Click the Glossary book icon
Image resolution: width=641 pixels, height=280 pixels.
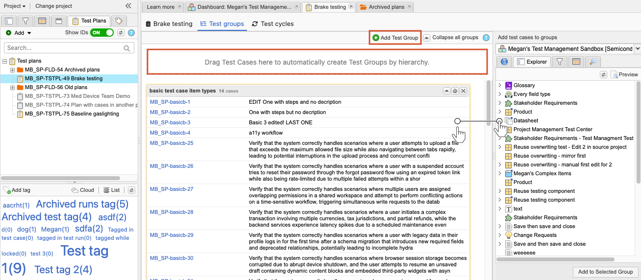pyautogui.click(x=509, y=85)
